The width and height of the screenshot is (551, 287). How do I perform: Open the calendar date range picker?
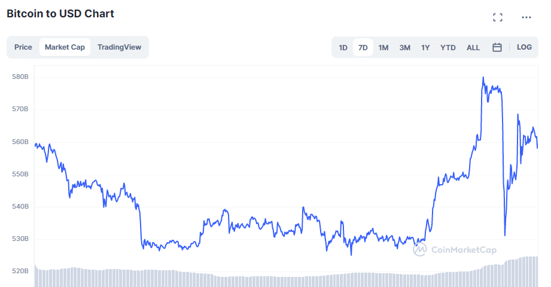[497, 47]
